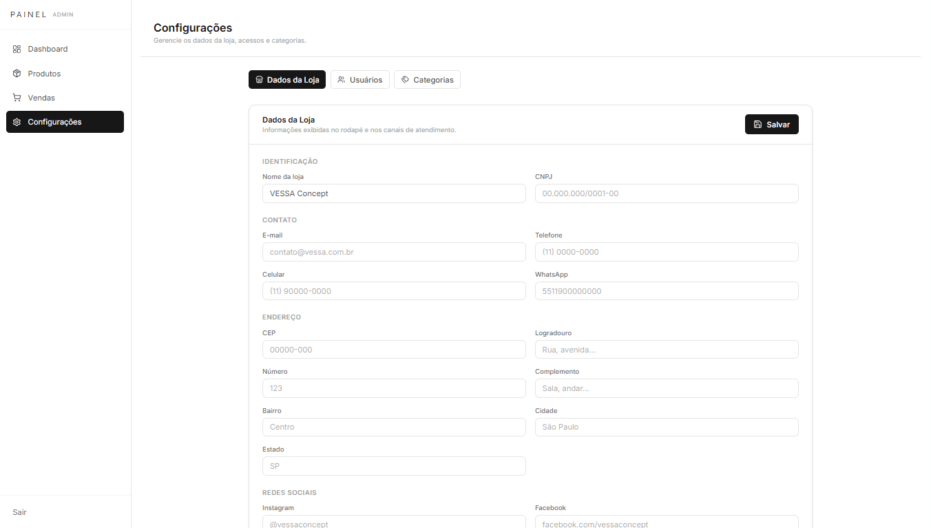Click the E-mail input field

(x=394, y=252)
